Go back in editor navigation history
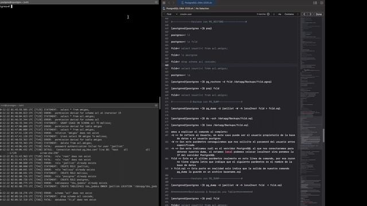The width and height of the screenshot is (367, 206). click(x=169, y=3)
